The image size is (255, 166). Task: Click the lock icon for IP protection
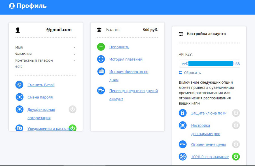click(x=183, y=113)
